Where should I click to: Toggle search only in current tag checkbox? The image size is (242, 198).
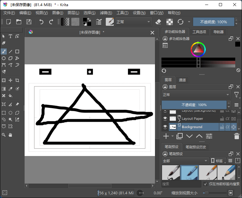click(205, 184)
